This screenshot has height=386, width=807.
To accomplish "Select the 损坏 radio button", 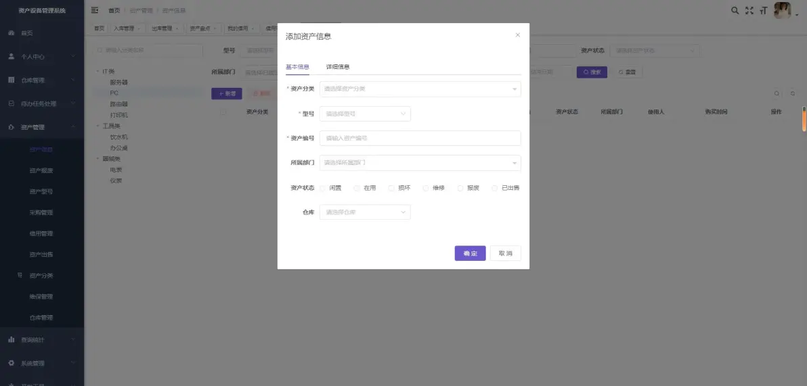I will [391, 188].
